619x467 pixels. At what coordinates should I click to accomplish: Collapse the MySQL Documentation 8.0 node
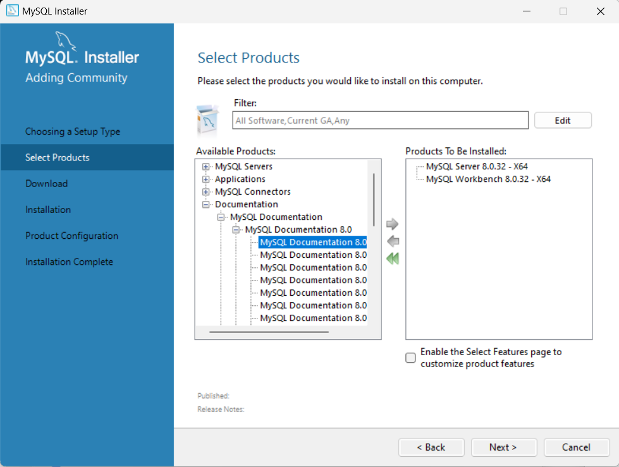[236, 230]
